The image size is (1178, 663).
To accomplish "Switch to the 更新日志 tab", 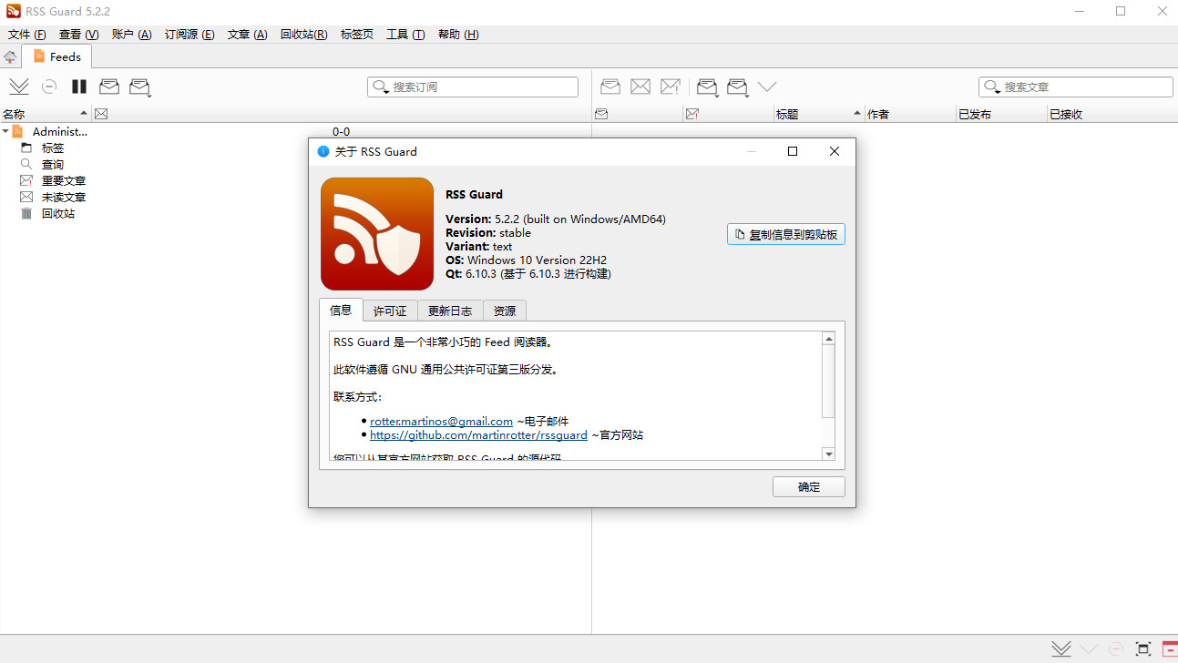I will pos(450,311).
